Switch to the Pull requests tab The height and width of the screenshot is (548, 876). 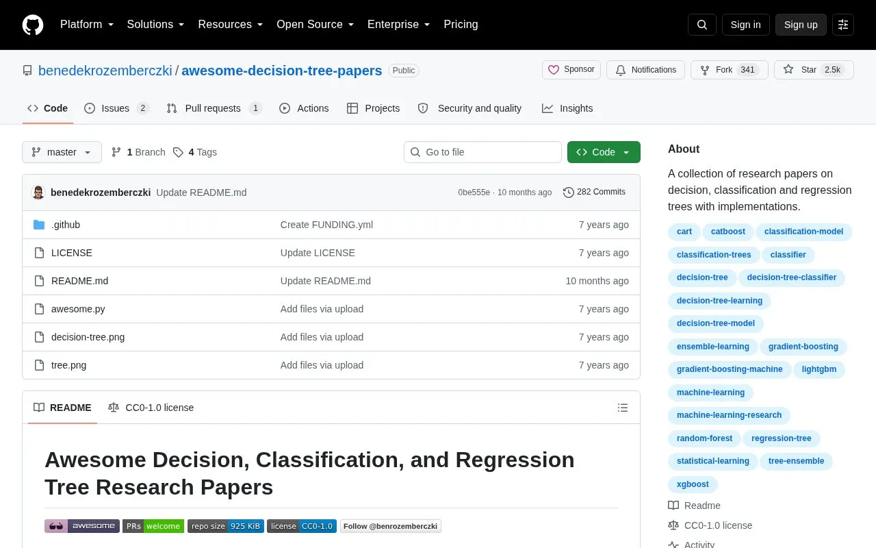(x=214, y=108)
